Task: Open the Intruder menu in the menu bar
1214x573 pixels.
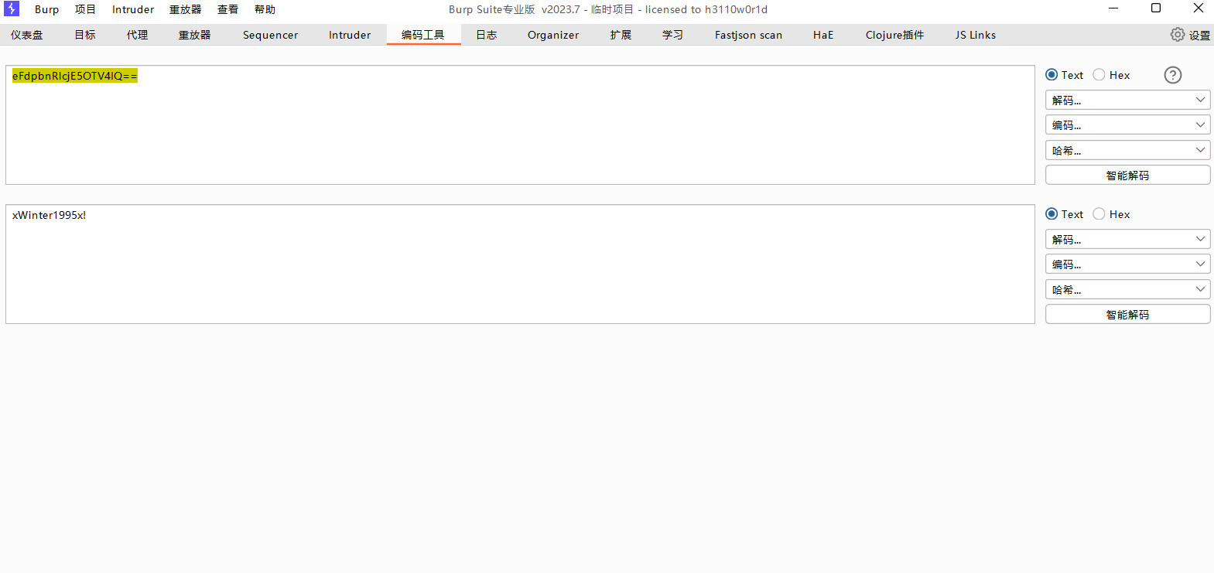Action: [x=133, y=9]
